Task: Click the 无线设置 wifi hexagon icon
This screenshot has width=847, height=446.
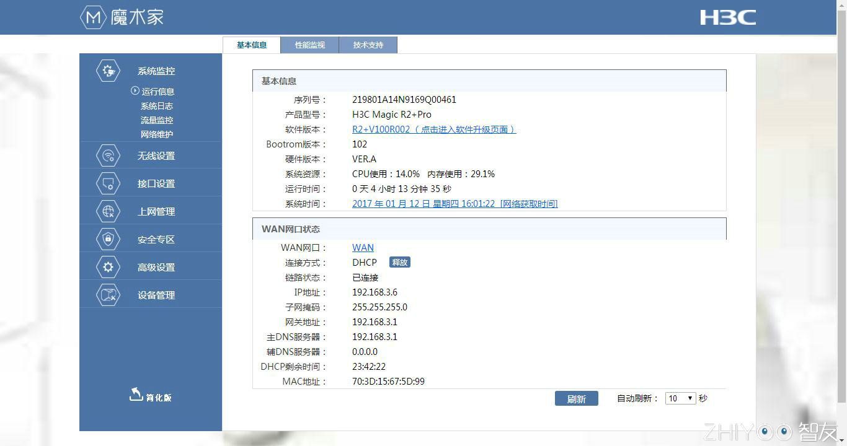Action: (109, 155)
